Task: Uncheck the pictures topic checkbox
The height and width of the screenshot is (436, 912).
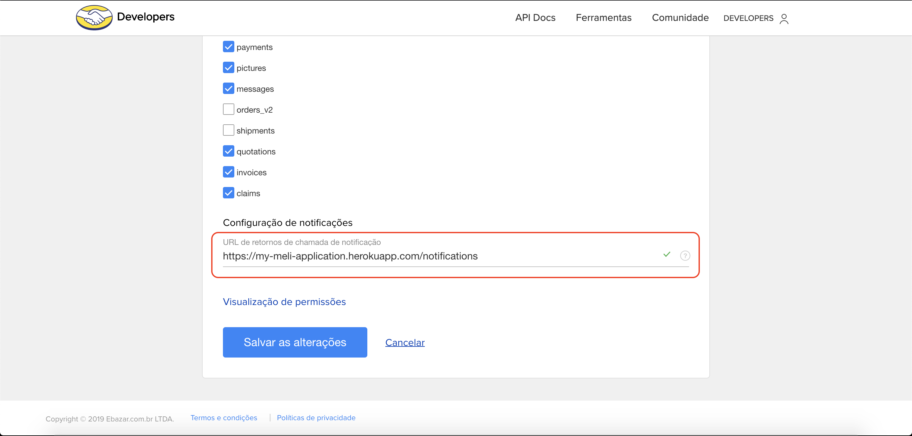Action: (228, 67)
